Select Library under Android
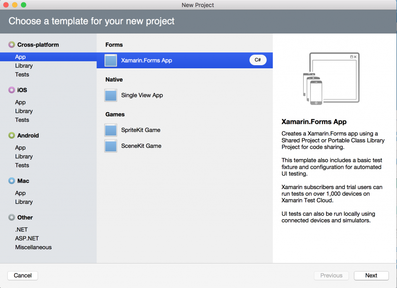 click(24, 156)
